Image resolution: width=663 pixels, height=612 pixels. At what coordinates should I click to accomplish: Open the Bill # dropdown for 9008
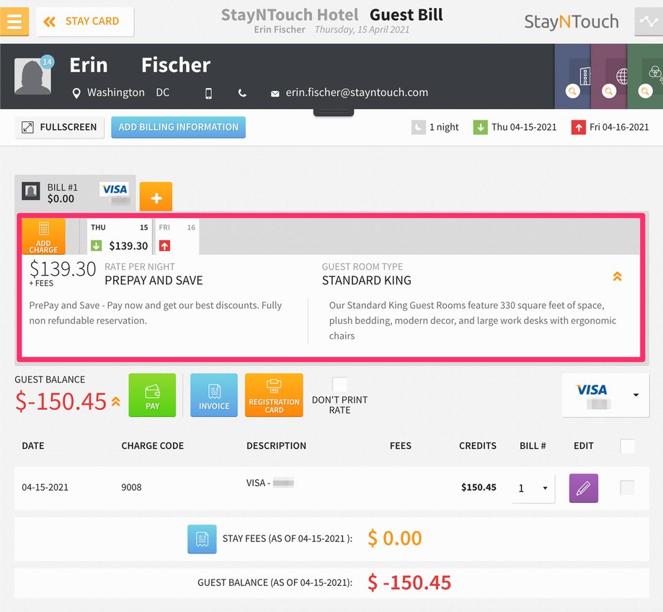(x=533, y=489)
